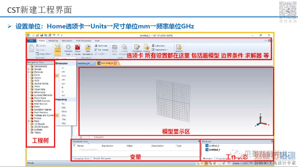Open the Optimizer tool

pos(101,46)
